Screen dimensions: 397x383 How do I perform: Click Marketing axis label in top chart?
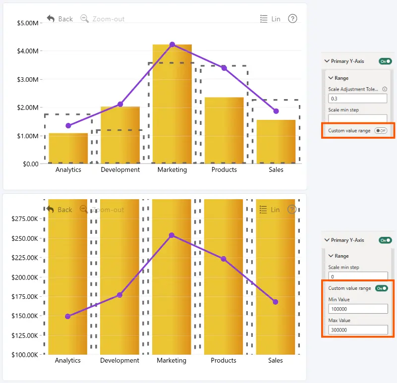point(172,170)
